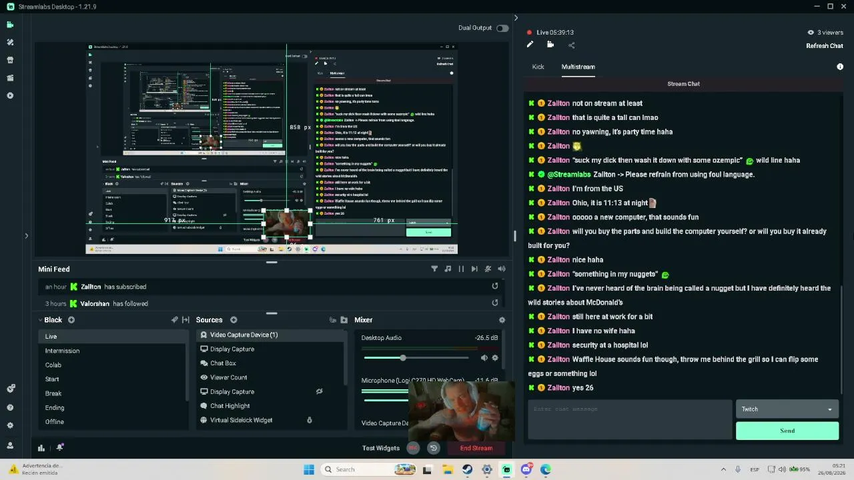This screenshot has width=854, height=480.
Task: Show hidden icons in system tray
Action: pos(723,469)
